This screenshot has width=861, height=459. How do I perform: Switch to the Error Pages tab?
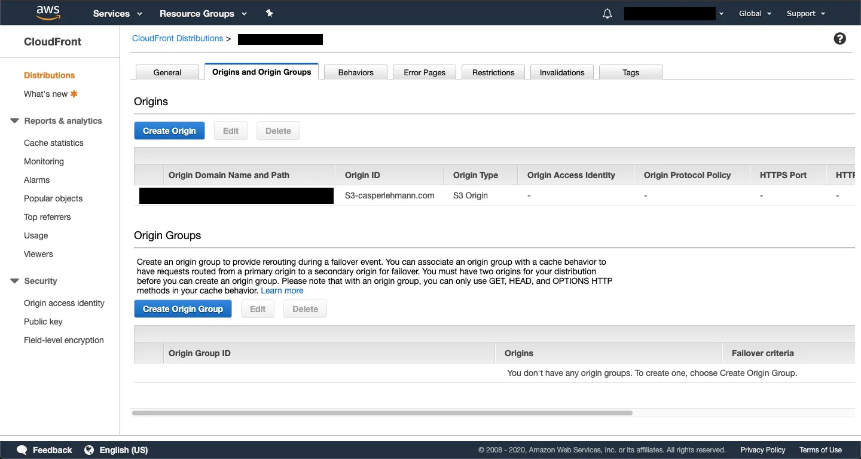pyautogui.click(x=425, y=72)
